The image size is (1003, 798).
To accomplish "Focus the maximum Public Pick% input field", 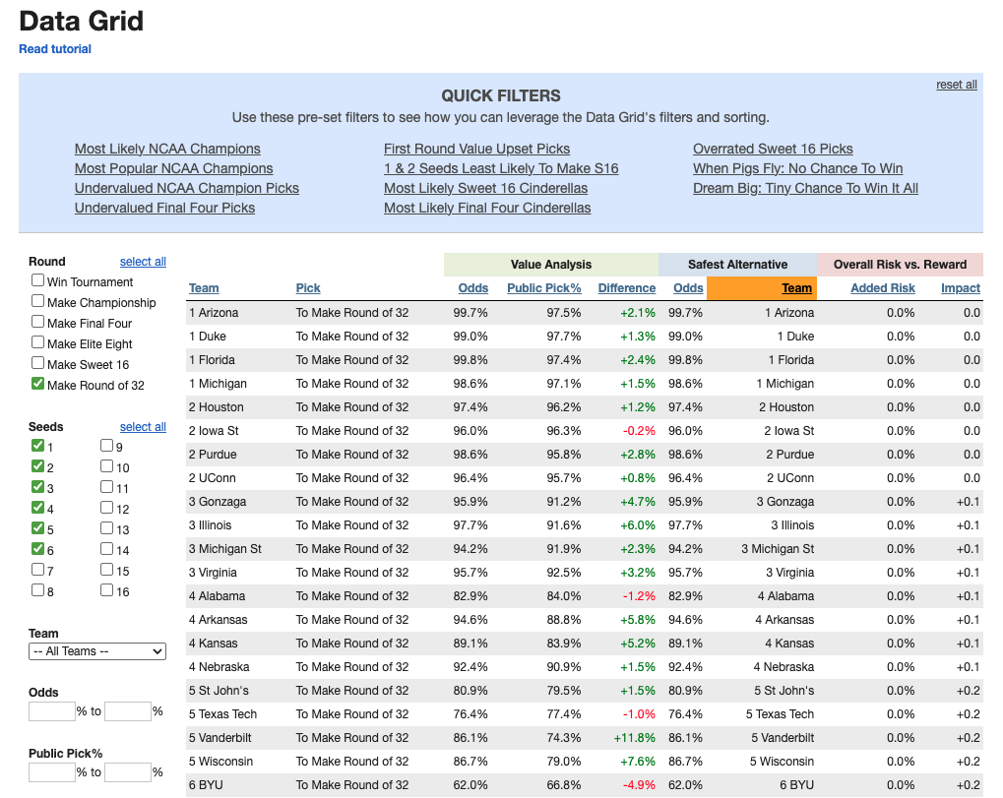I will [128, 772].
